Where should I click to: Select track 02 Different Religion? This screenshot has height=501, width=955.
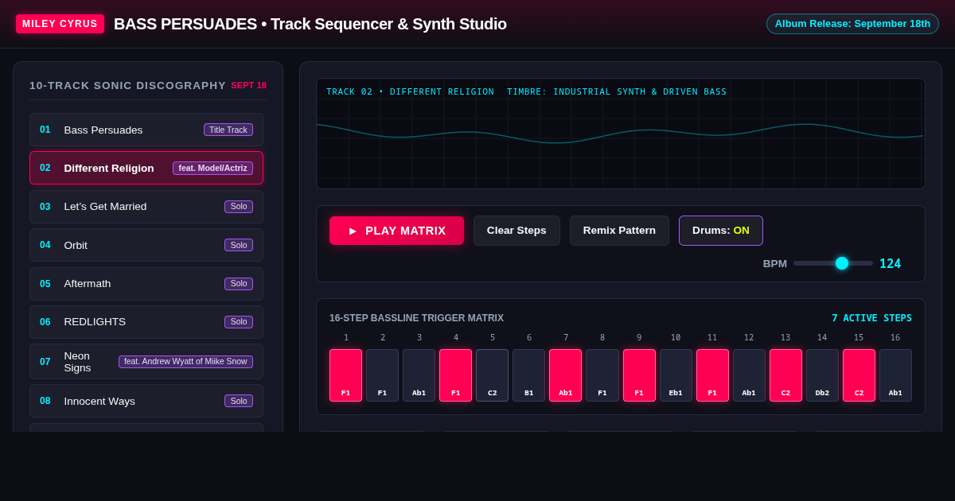[146, 168]
